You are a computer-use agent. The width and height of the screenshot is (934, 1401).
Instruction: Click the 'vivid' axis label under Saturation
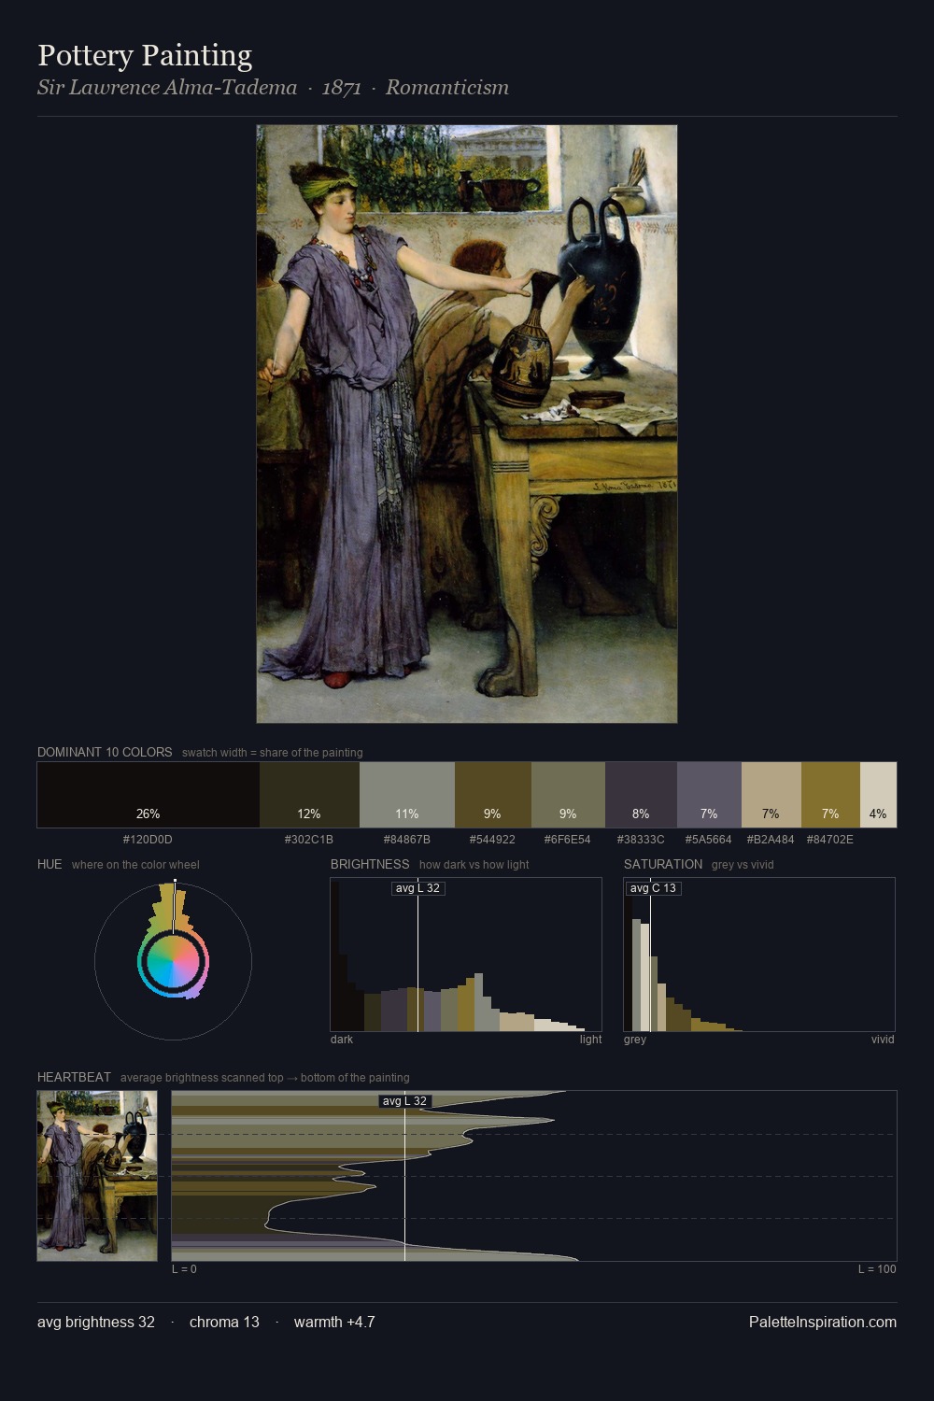[883, 1040]
